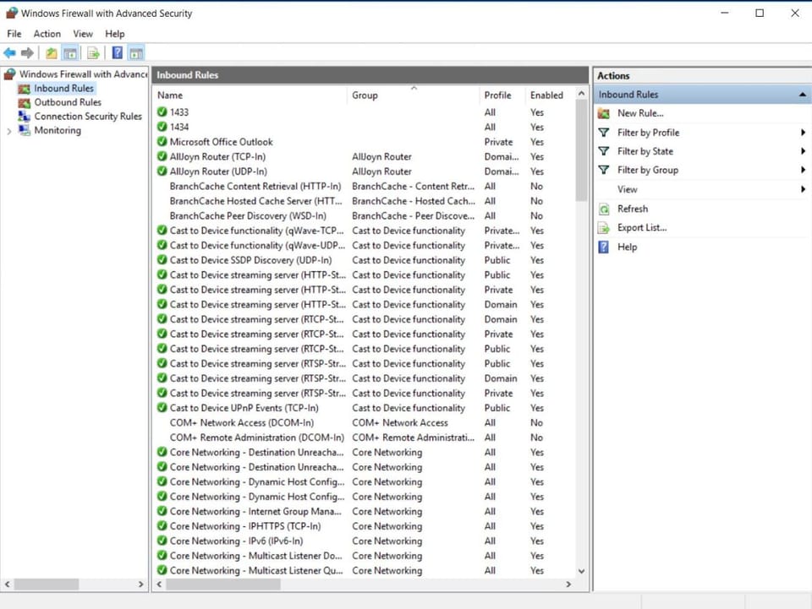
Task: Click the rules list scroll down arrow
Action: click(581, 571)
